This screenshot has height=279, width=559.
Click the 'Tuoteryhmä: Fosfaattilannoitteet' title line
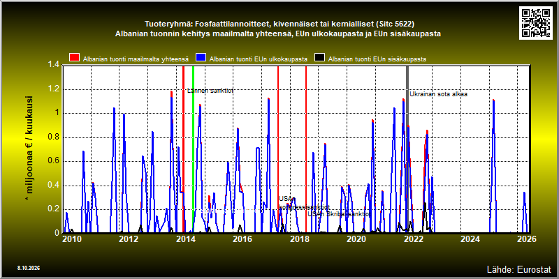279,24
